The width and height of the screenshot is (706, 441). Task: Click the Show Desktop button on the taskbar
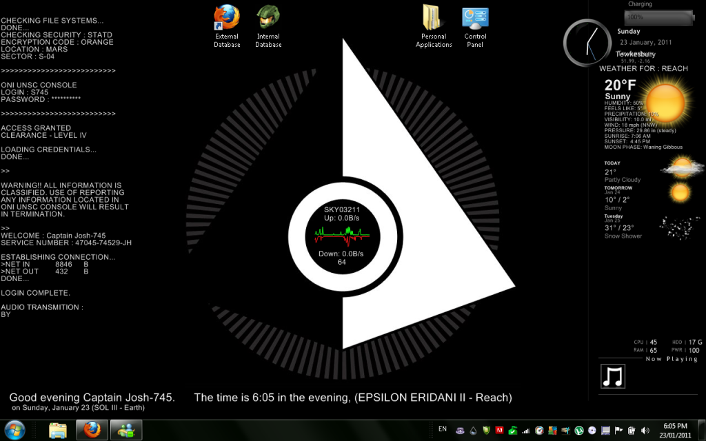pyautogui.click(x=703, y=431)
